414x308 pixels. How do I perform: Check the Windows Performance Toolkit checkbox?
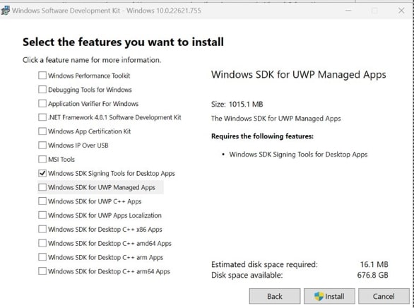click(x=42, y=76)
